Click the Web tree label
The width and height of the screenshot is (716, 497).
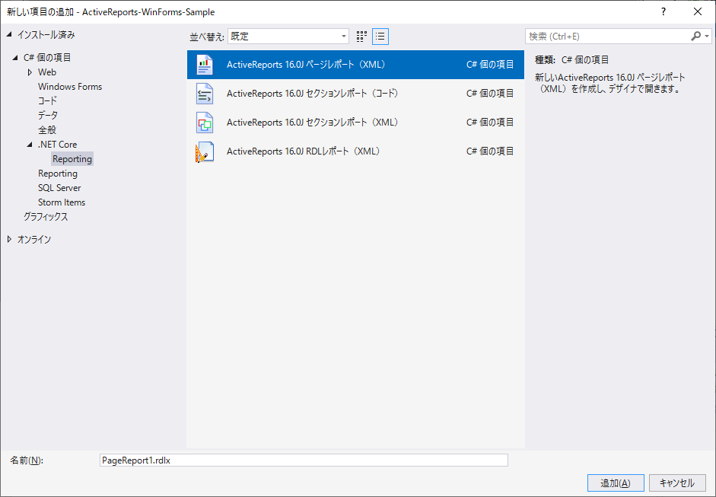[x=47, y=72]
